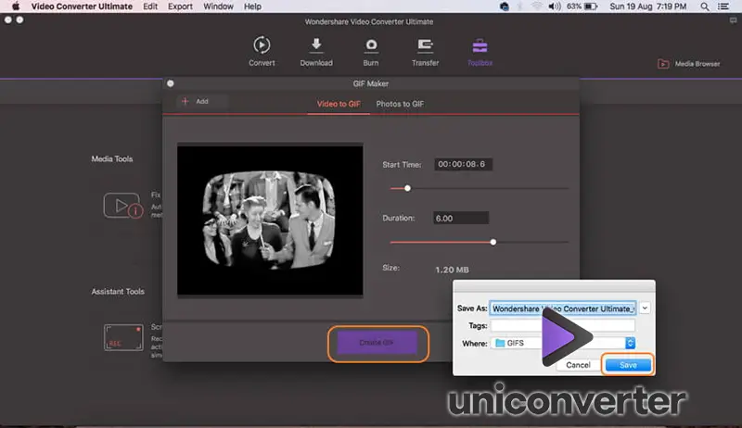This screenshot has width=742, height=428.
Task: Click the Start Time field
Action: (463, 164)
